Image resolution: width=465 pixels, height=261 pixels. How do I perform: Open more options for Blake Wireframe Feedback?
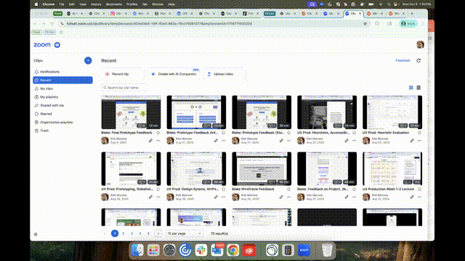click(288, 196)
